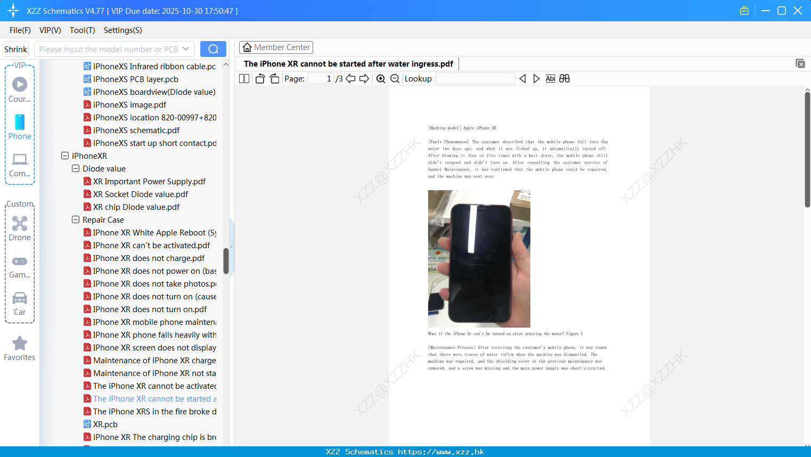
Task: Open the Tool(T) menu
Action: point(83,30)
